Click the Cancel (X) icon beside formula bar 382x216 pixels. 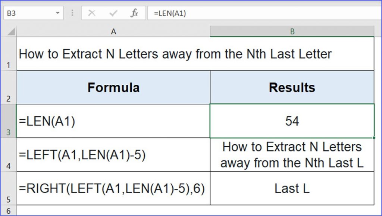coord(92,12)
